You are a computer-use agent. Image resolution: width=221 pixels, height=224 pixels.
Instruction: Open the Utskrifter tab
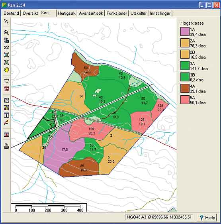tap(138, 13)
